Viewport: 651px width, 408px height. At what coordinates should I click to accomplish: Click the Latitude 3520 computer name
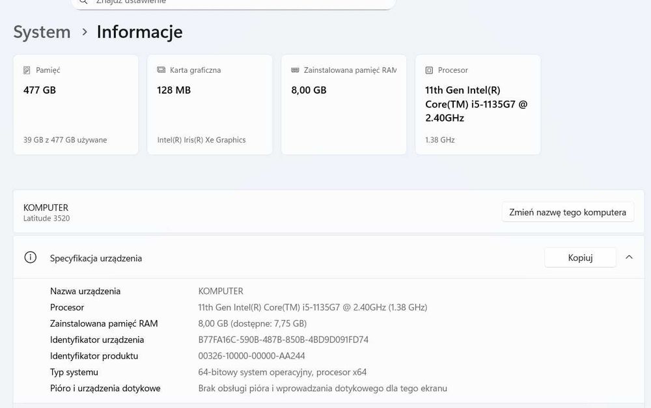46,219
